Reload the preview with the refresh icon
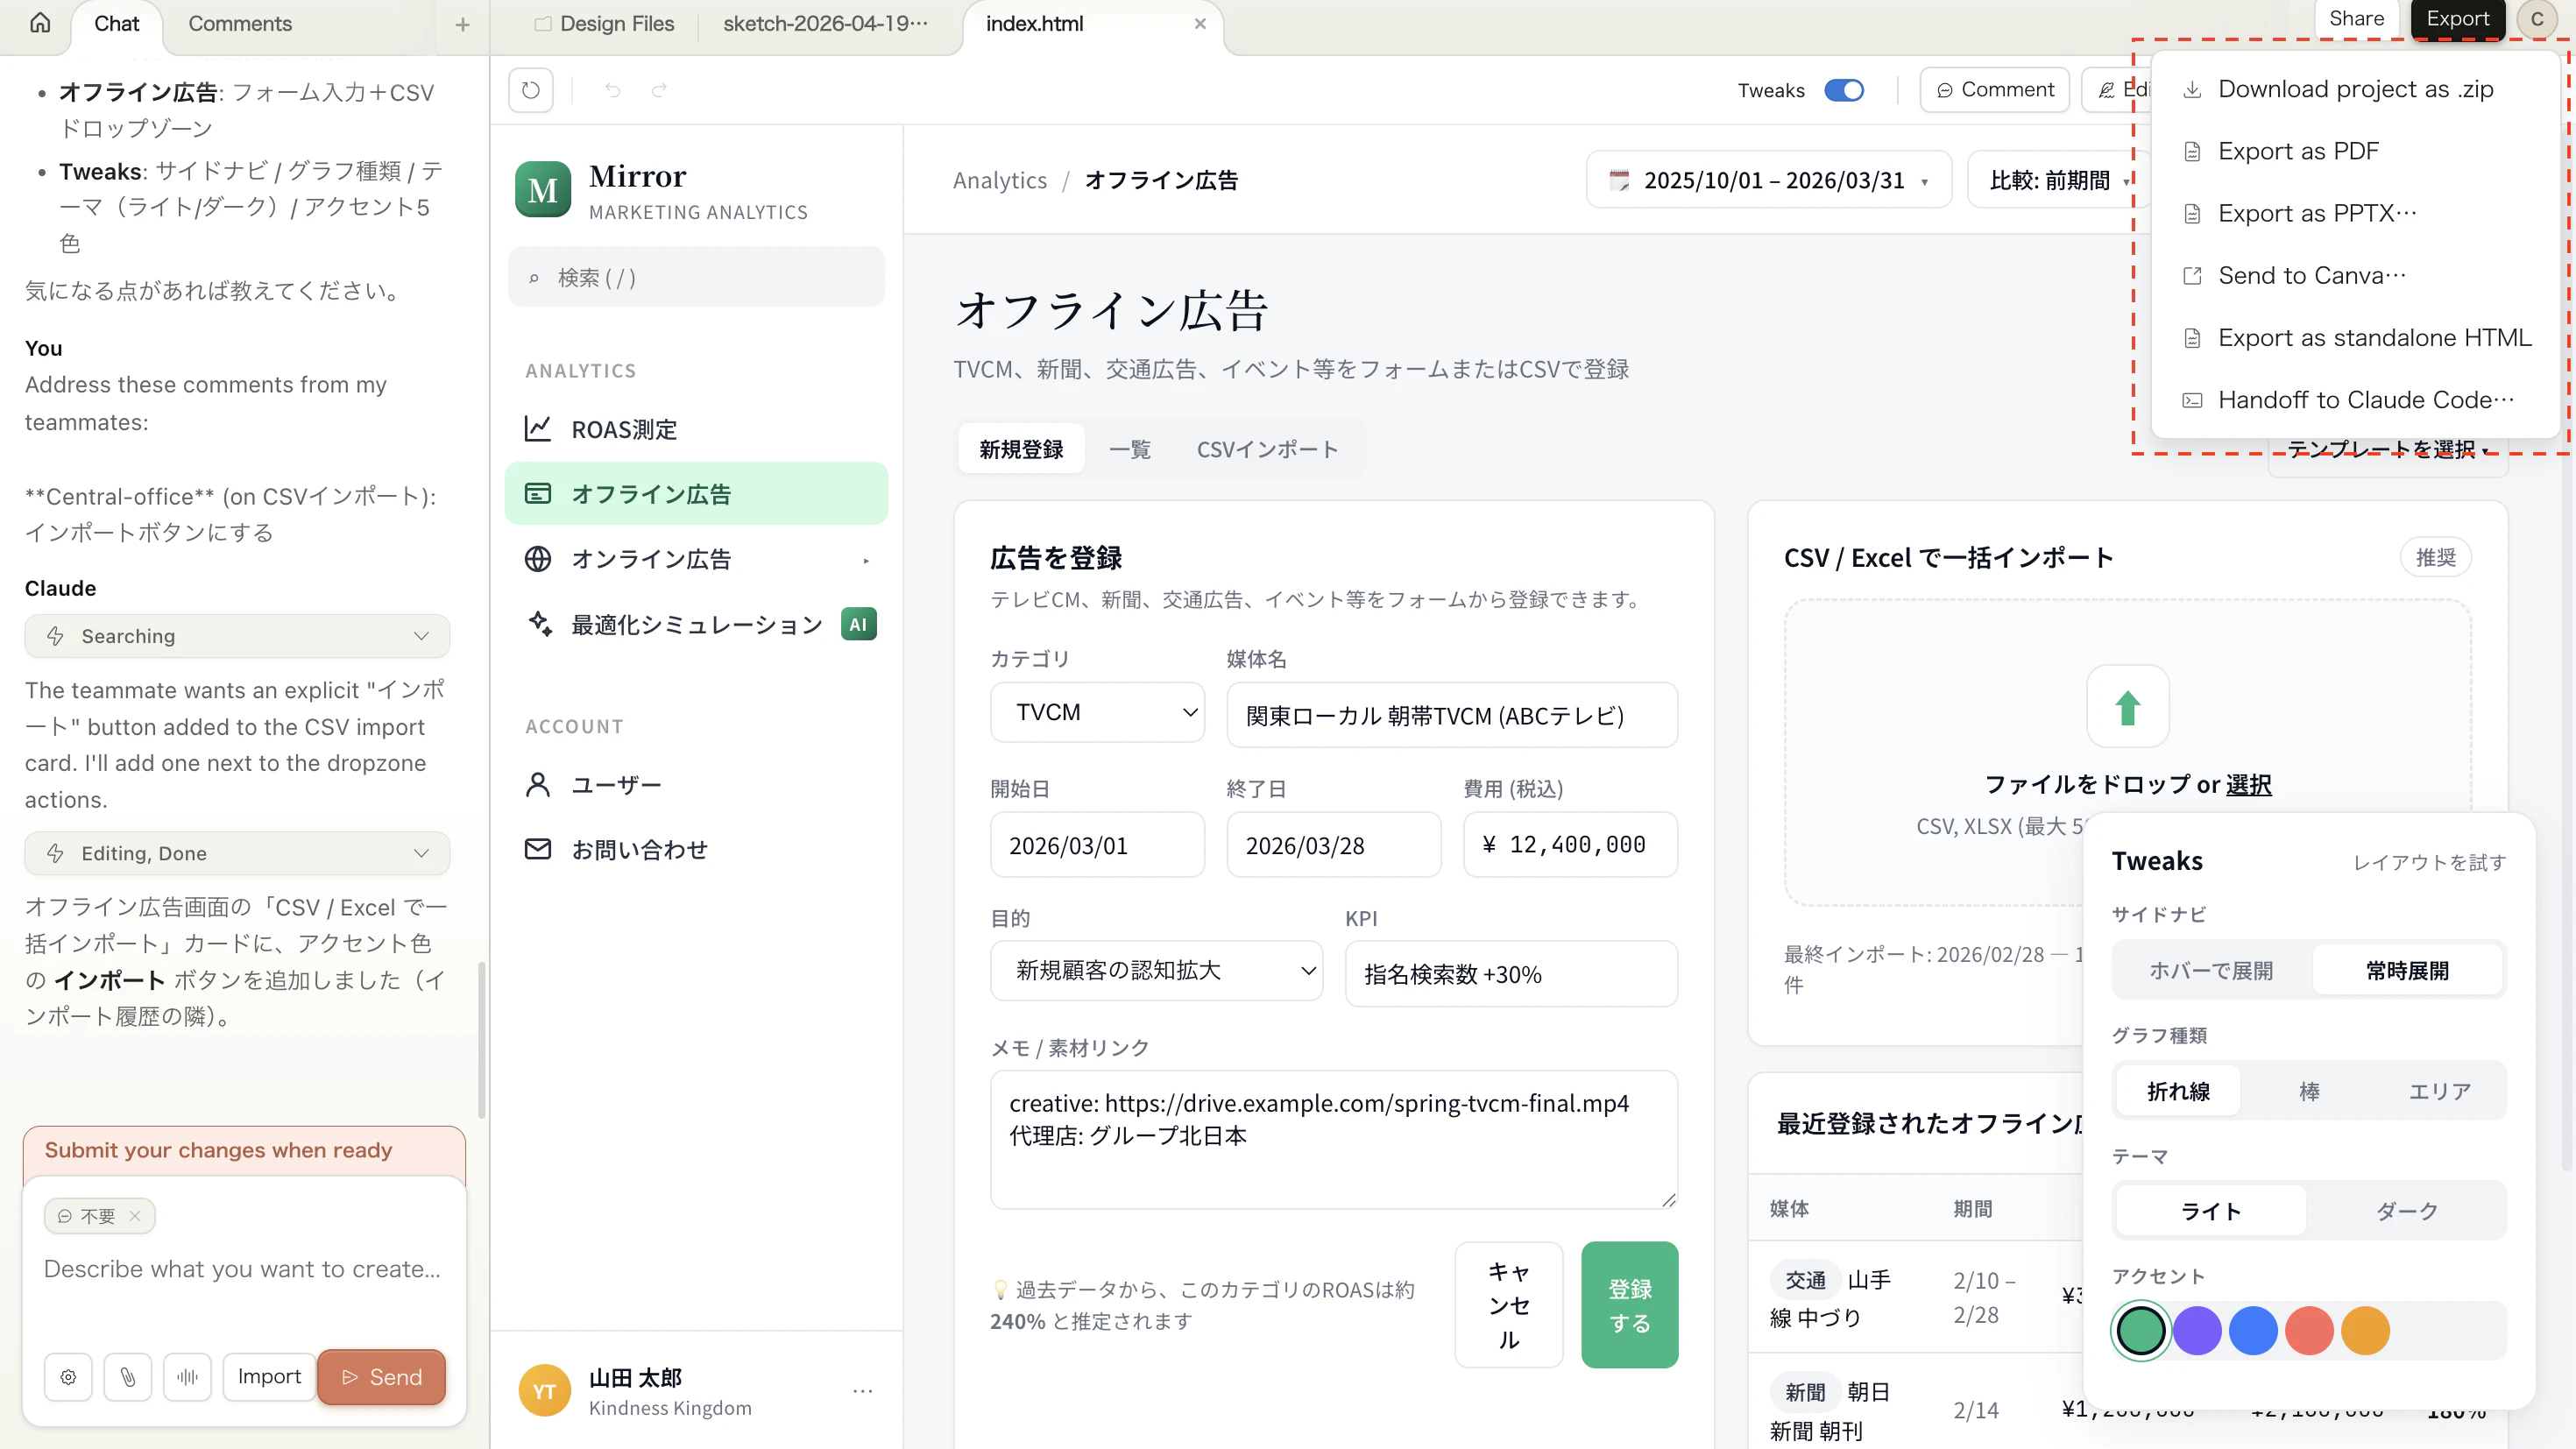Viewport: 2576px width, 1449px height. (531, 90)
